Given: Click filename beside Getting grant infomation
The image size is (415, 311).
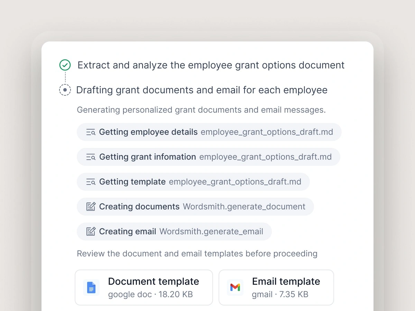Looking at the screenshot, I should pyautogui.click(x=266, y=157).
